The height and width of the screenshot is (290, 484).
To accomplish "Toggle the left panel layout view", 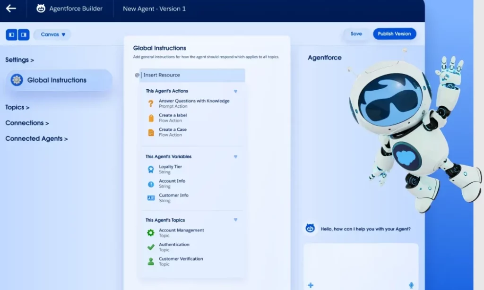I will coord(11,34).
